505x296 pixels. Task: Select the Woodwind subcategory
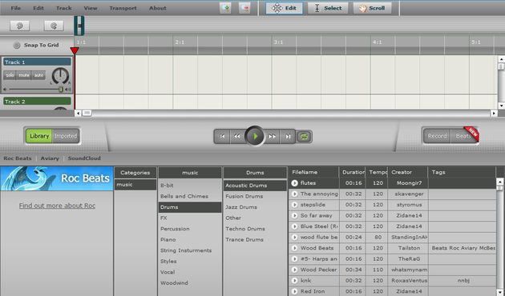(x=190, y=283)
